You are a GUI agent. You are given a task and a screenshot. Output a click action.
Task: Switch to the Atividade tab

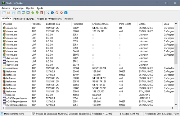coord(7,18)
